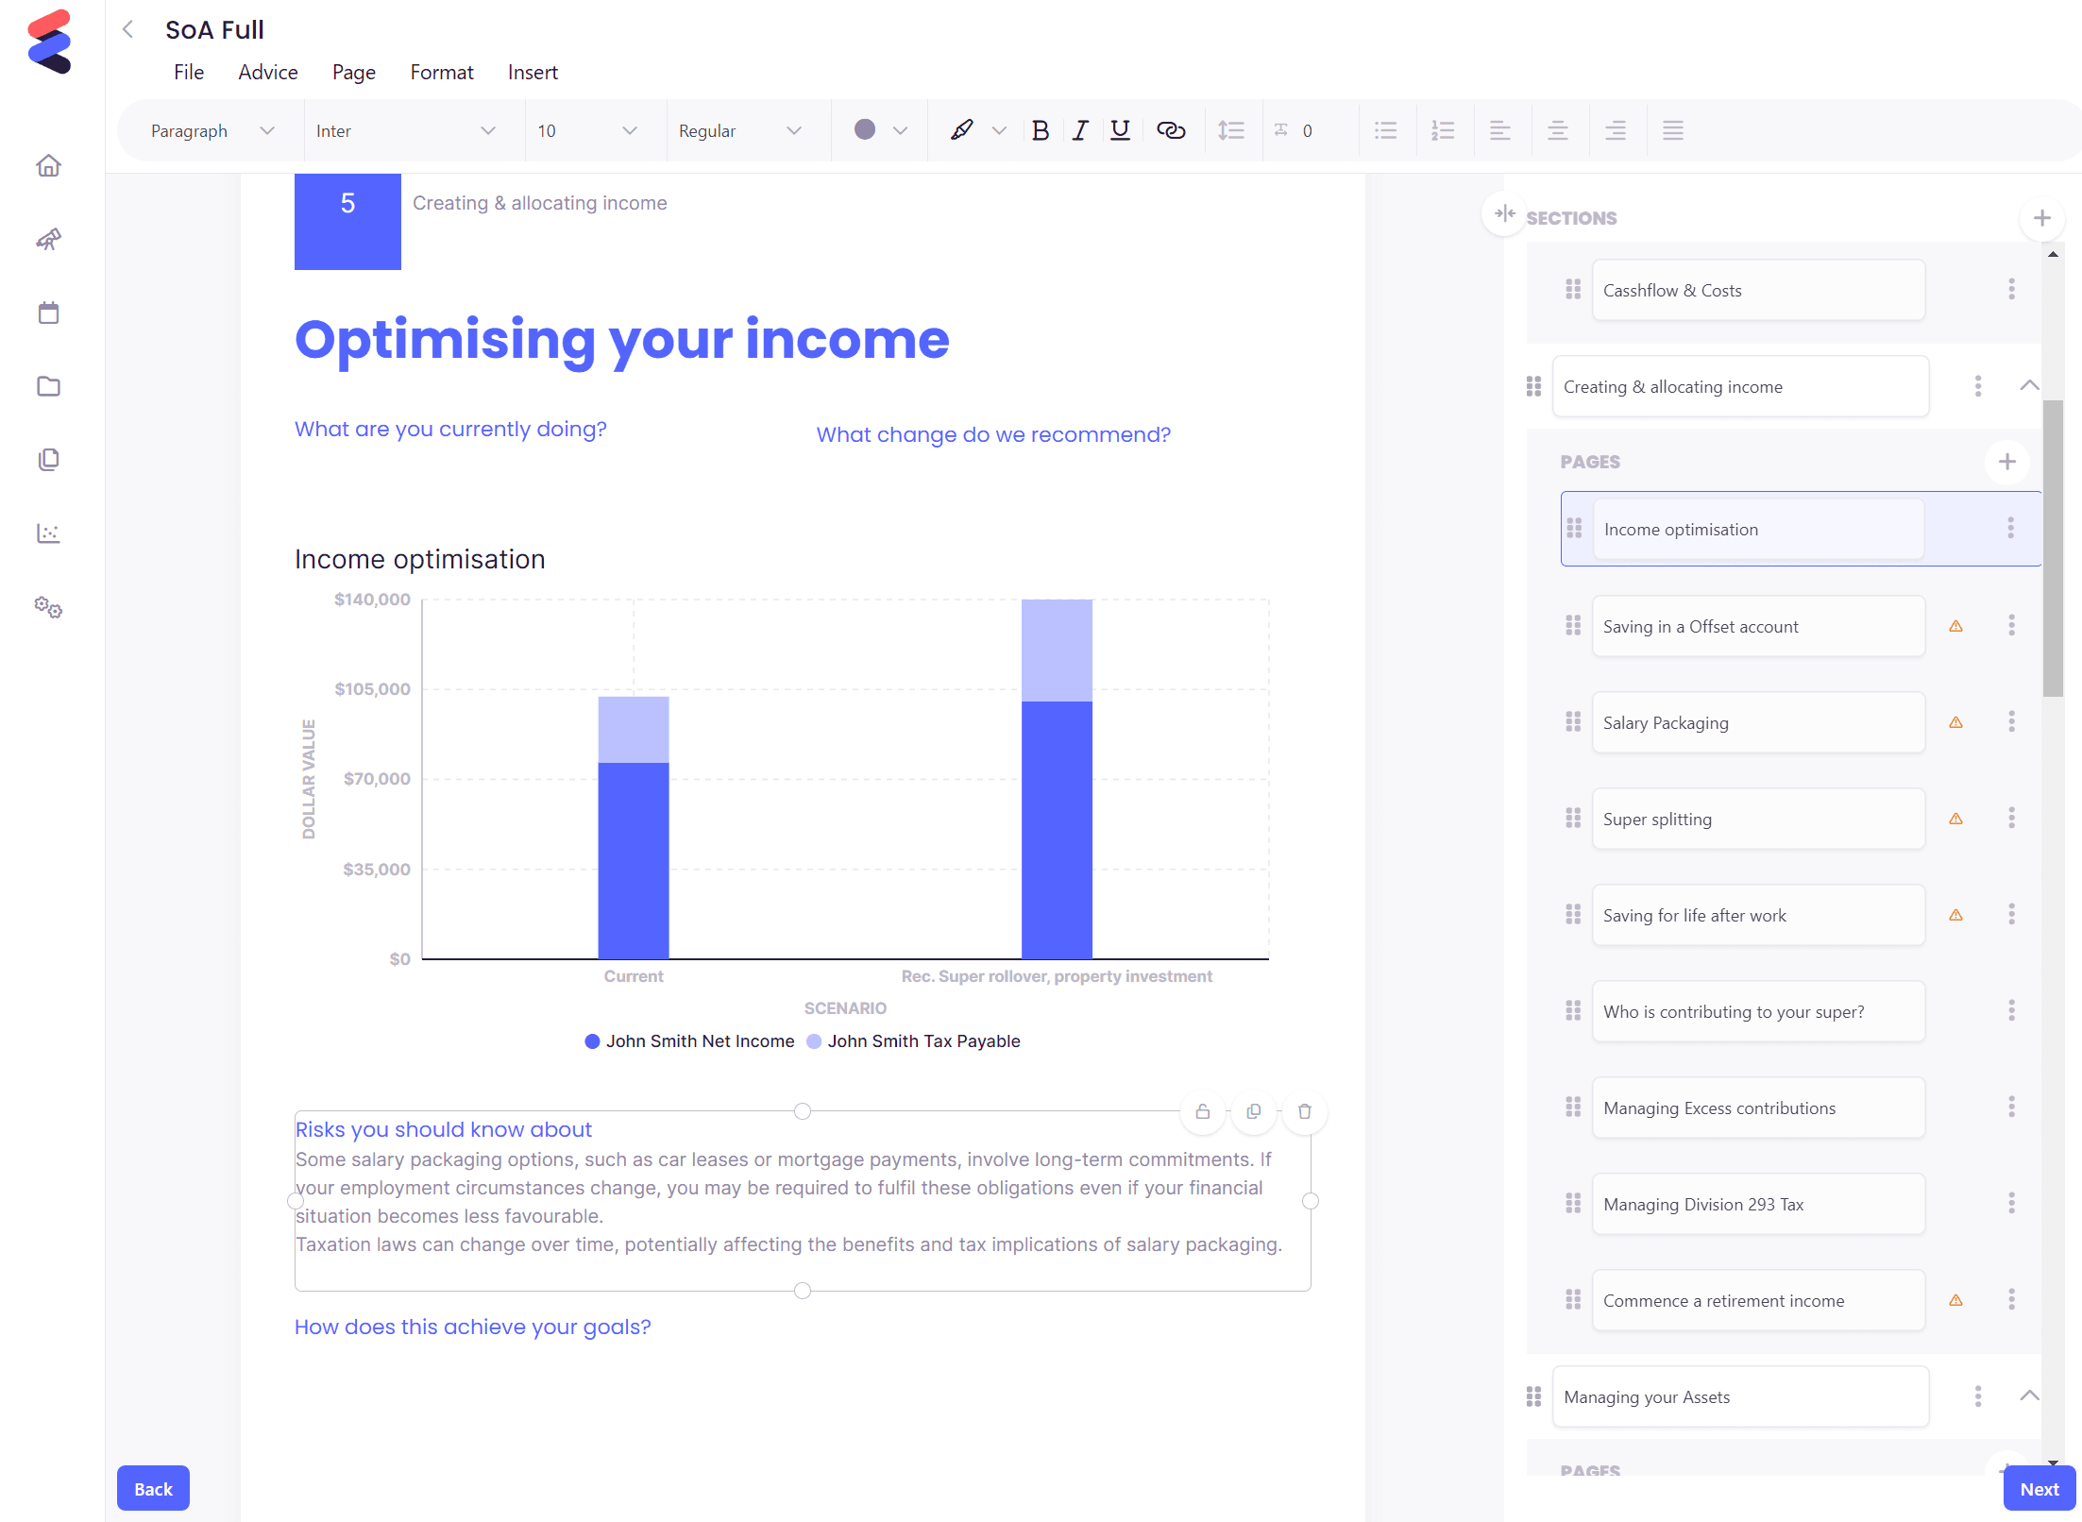This screenshot has height=1522, width=2082.
Task: Toggle italic formatting
Action: 1080,130
